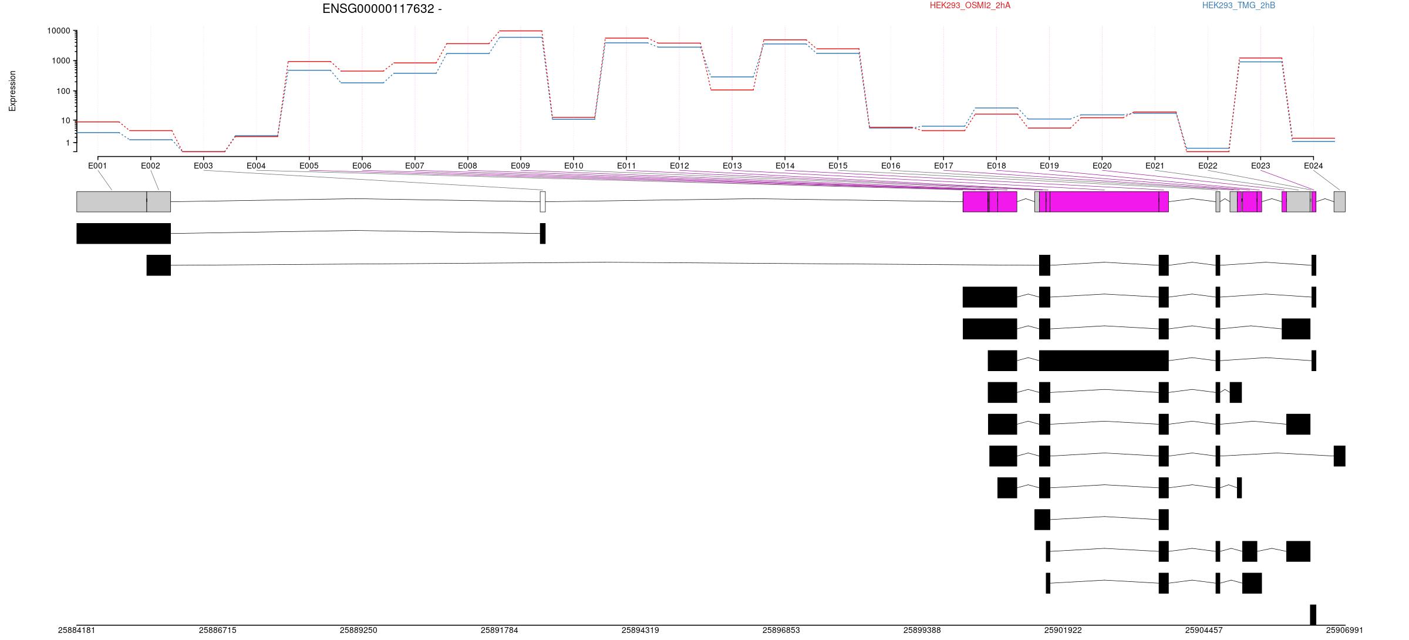Click exon label E009
This screenshot has height=640, width=1409.
tap(520, 166)
